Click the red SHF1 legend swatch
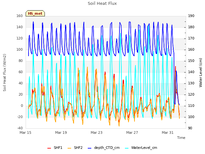Image resolution: width=205 pixels, height=154 pixels. click(49, 148)
